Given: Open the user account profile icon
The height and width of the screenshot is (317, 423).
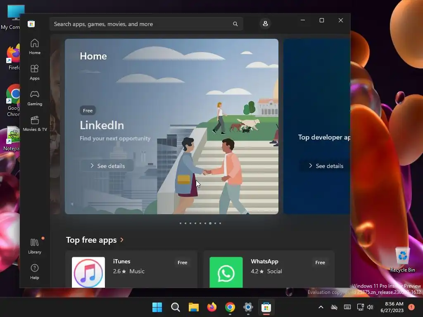Looking at the screenshot, I should 265,24.
